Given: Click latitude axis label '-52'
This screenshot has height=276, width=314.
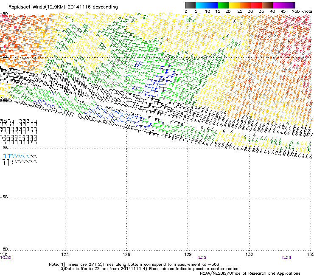Looking at the screenshot, I should tap(4, 56).
